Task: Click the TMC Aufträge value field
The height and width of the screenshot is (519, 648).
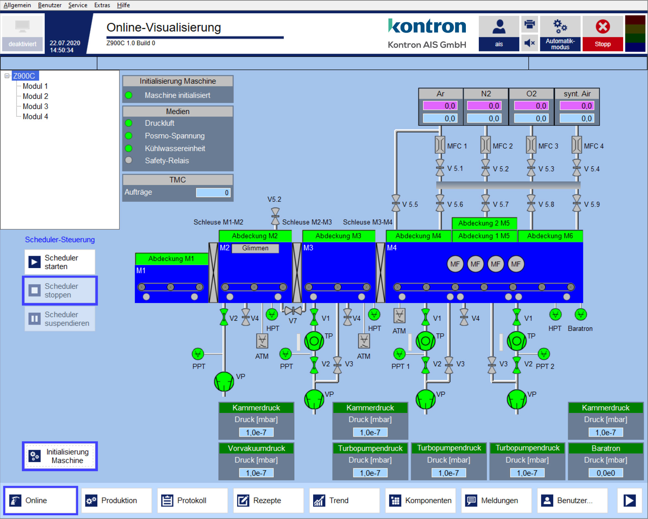Action: click(x=213, y=192)
